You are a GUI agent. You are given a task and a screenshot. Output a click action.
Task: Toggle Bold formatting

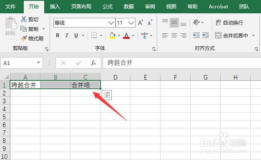point(58,35)
